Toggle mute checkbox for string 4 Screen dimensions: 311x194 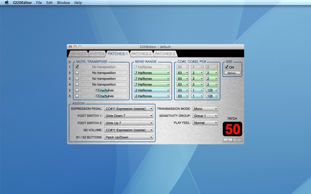(x=77, y=84)
